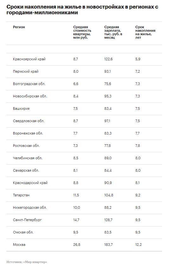The image size is (170, 269).
Task: Click Ростовская обл. savings period 7,8
Action: (137, 146)
